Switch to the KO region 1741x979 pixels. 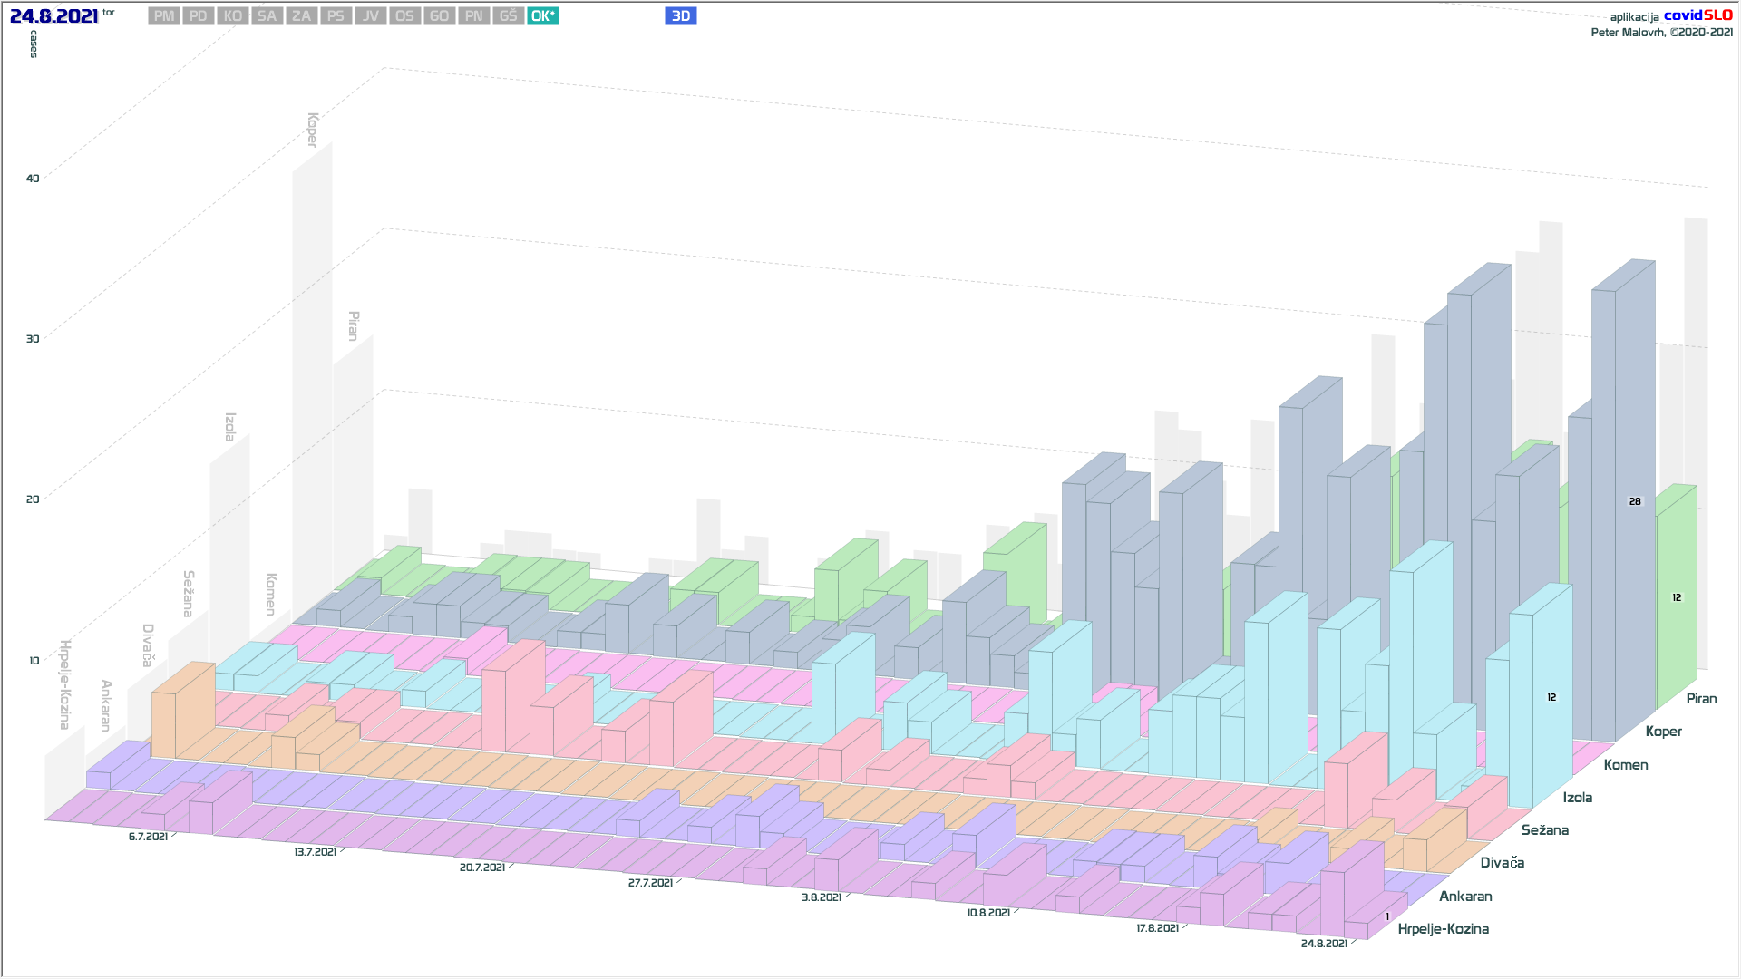click(232, 16)
